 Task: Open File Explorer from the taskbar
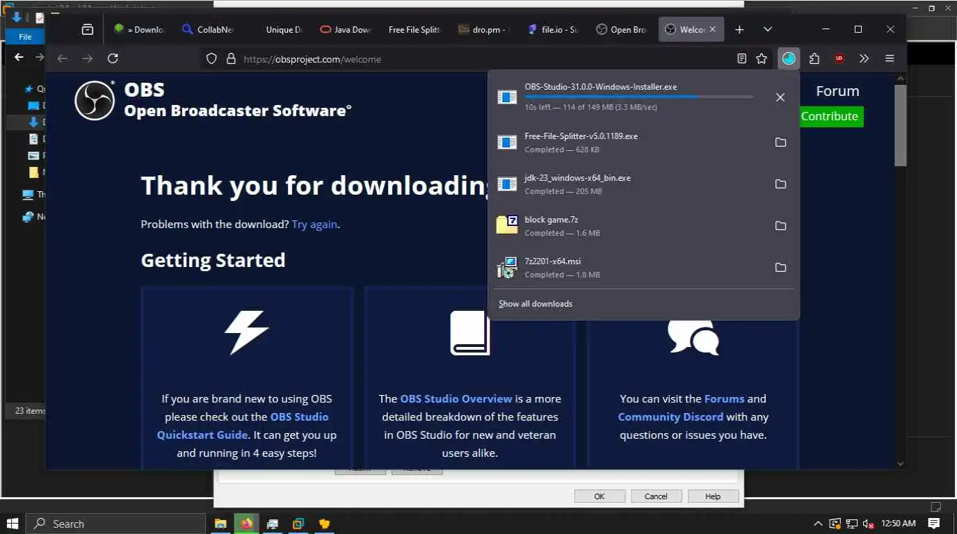pos(220,524)
